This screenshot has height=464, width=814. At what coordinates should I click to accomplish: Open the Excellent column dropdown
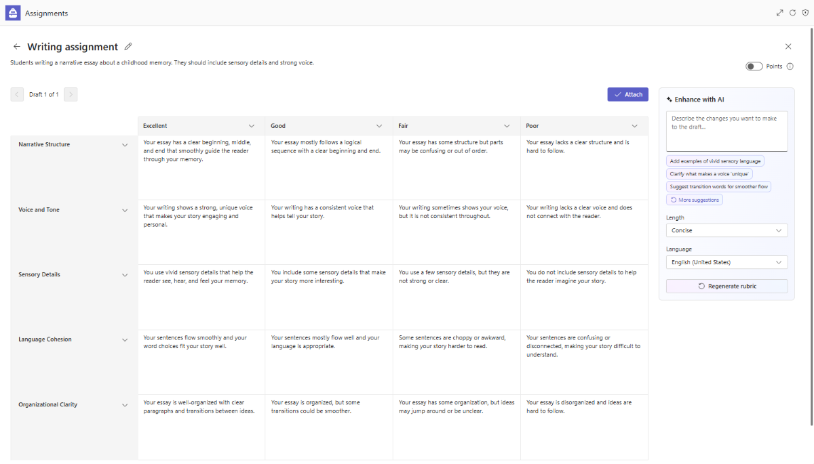(252, 126)
